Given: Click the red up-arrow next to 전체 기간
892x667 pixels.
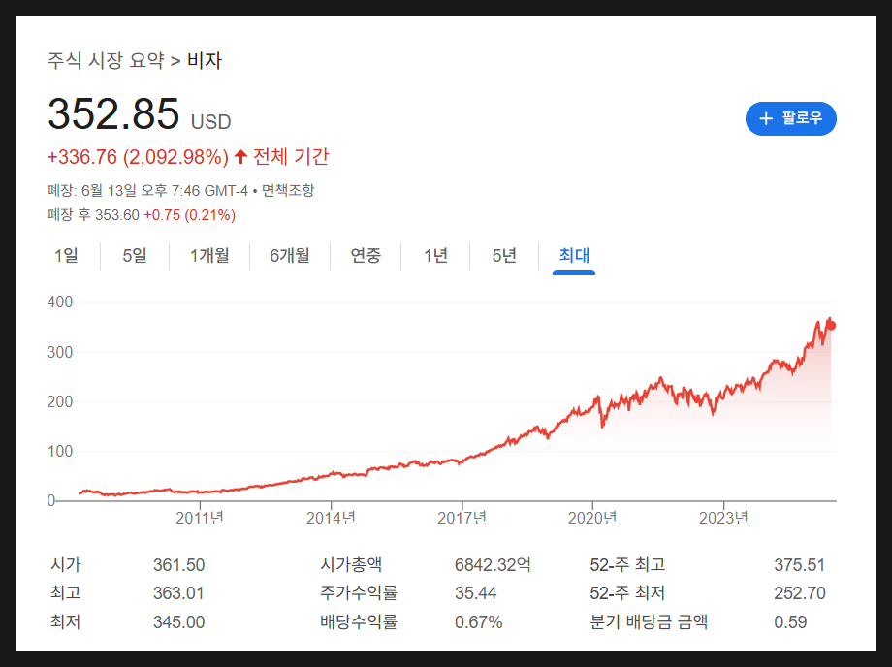Looking at the screenshot, I should click(240, 156).
